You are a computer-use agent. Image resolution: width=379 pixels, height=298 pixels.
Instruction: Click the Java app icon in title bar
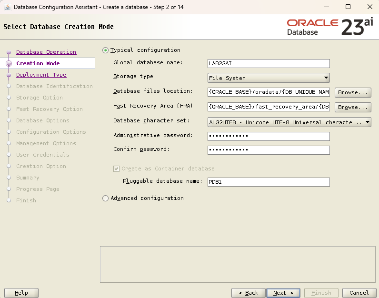pos(8,7)
